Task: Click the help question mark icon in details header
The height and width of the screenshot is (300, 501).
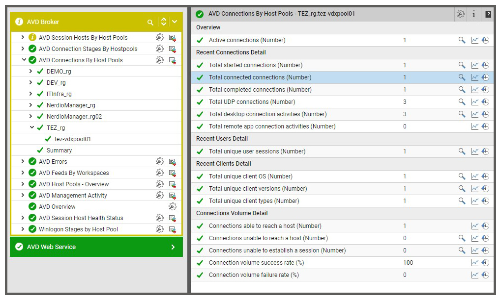Action: click(x=488, y=14)
